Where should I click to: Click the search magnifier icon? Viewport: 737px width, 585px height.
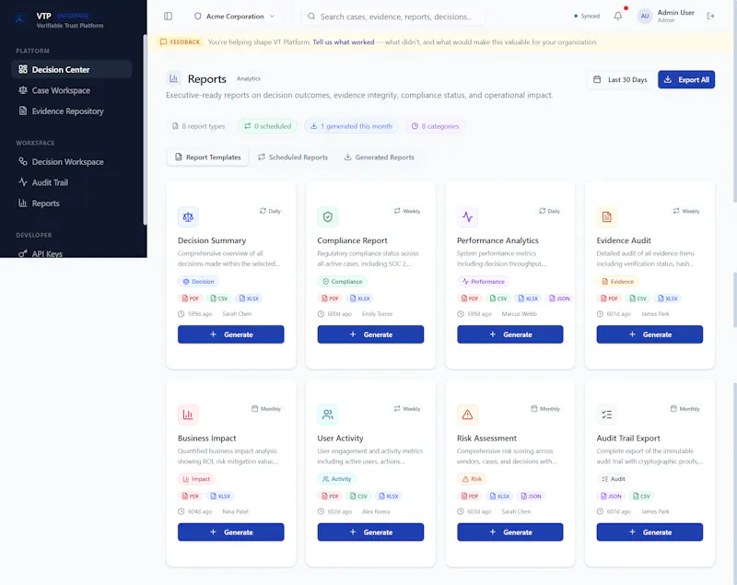[311, 17]
